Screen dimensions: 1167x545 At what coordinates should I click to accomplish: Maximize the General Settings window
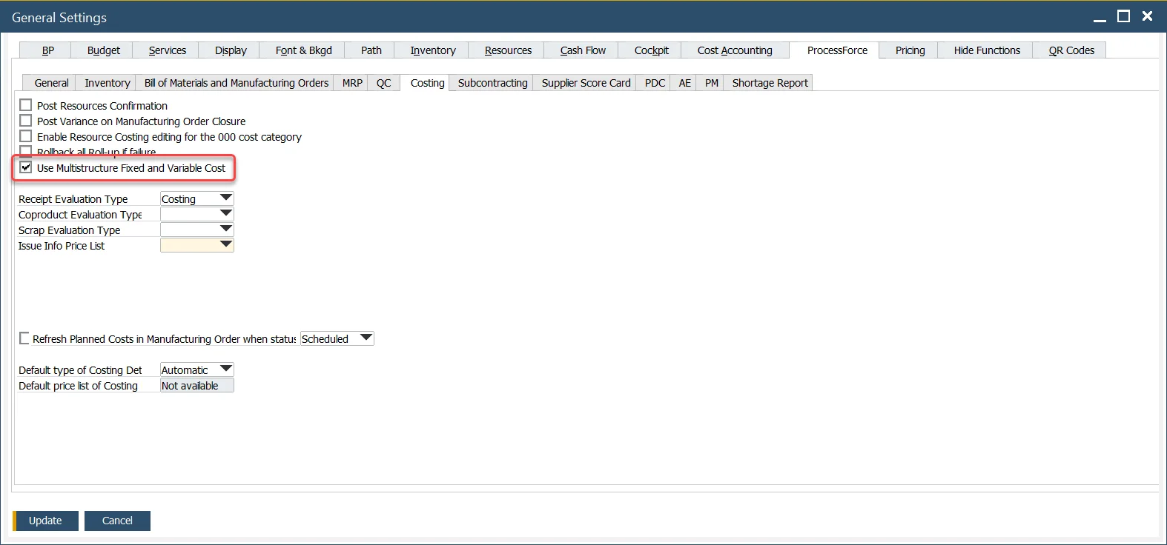pos(1124,16)
